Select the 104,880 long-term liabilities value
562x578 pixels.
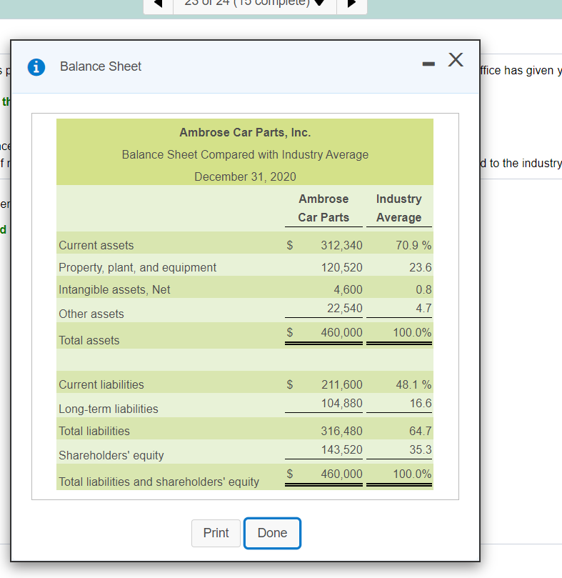pos(341,403)
